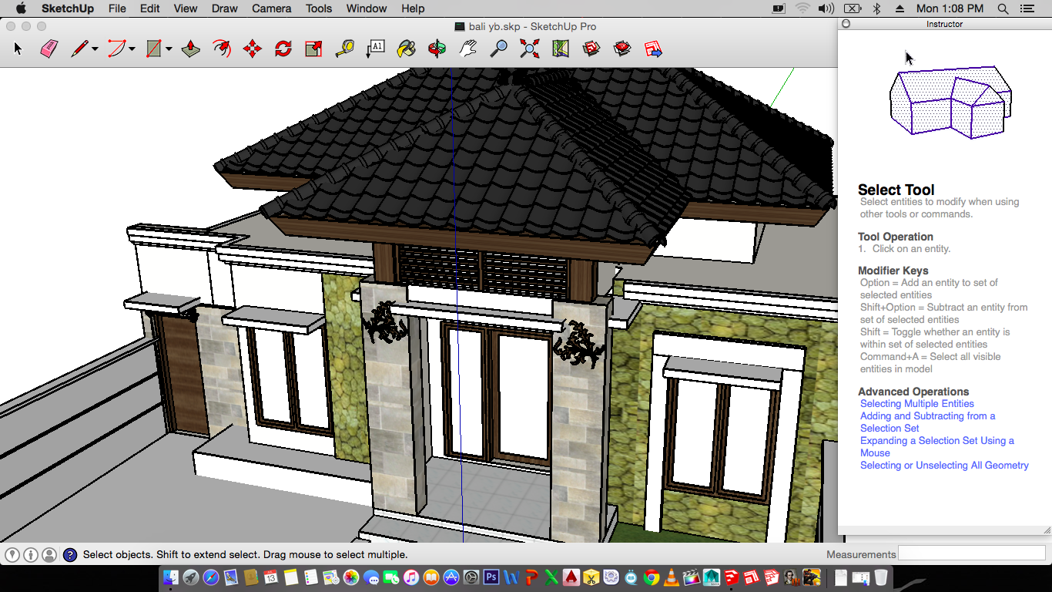Toggle the geo-location status icon
This screenshot has width=1052, height=592.
12,554
